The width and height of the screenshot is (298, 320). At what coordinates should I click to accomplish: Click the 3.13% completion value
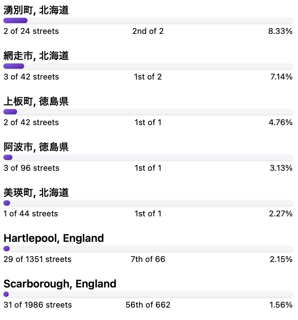click(281, 168)
